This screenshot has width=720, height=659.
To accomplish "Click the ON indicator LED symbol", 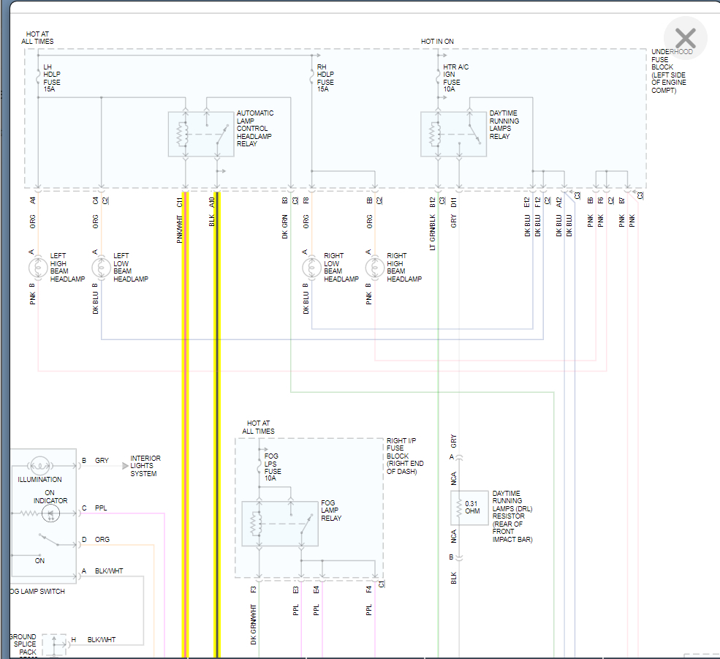I will tap(50, 513).
